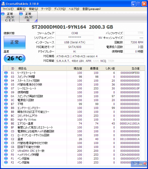The height and width of the screenshot is (169, 148).
Task: Click raw value 00000009F550
Action: 130,73
